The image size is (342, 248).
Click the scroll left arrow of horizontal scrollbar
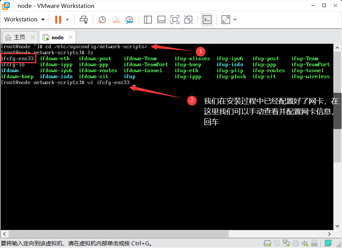click(x=4, y=234)
